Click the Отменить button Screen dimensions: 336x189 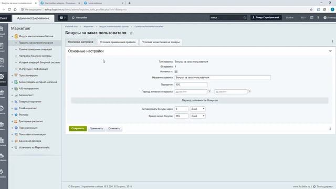[114, 128]
